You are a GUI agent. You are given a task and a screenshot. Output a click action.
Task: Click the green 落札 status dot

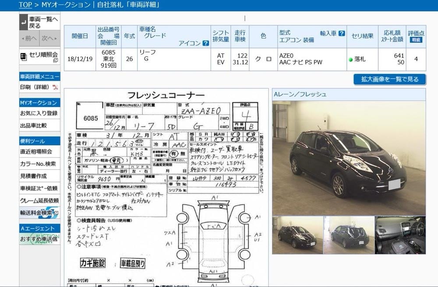coord(350,59)
